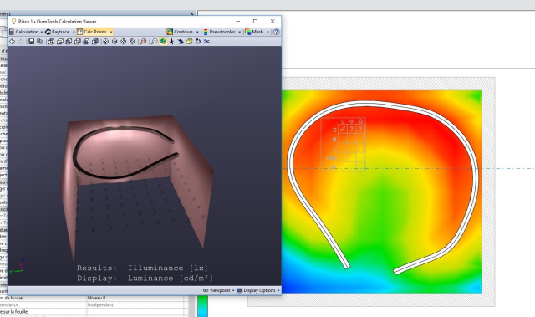535x317 pixels.
Task: Click the scissors section cut icon
Action: [206, 41]
